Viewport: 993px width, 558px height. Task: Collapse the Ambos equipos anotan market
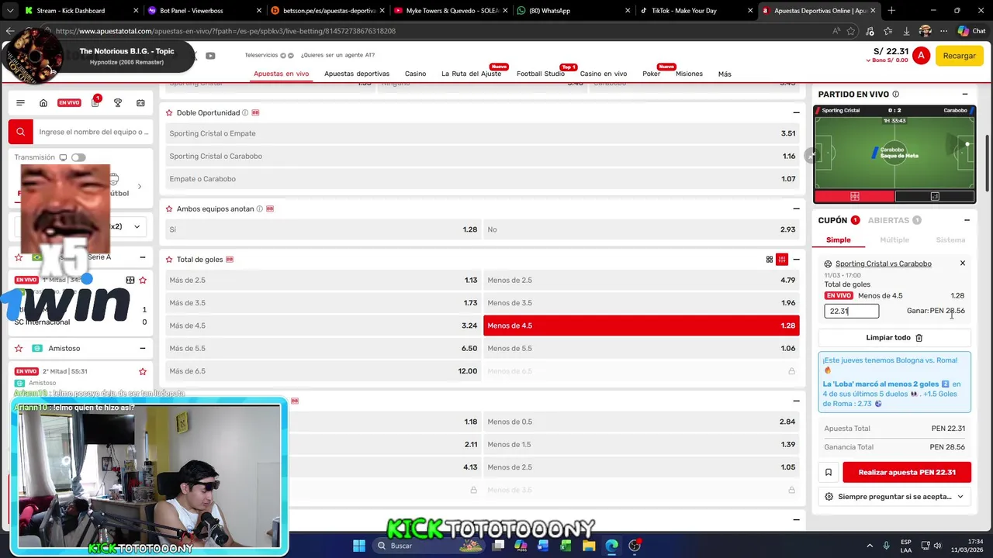click(x=796, y=208)
